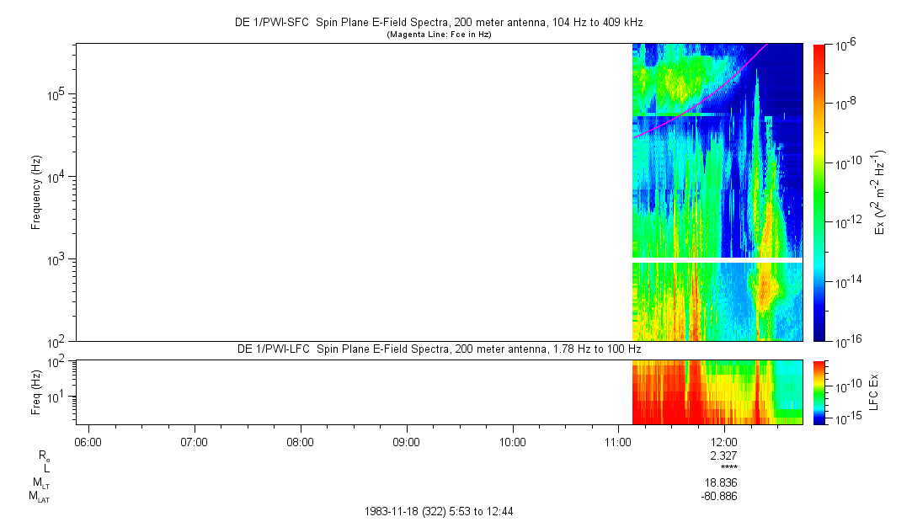Screen dimensions: 912x522
Task: Select the 11:00 time axis tick label
Action: 618,441
